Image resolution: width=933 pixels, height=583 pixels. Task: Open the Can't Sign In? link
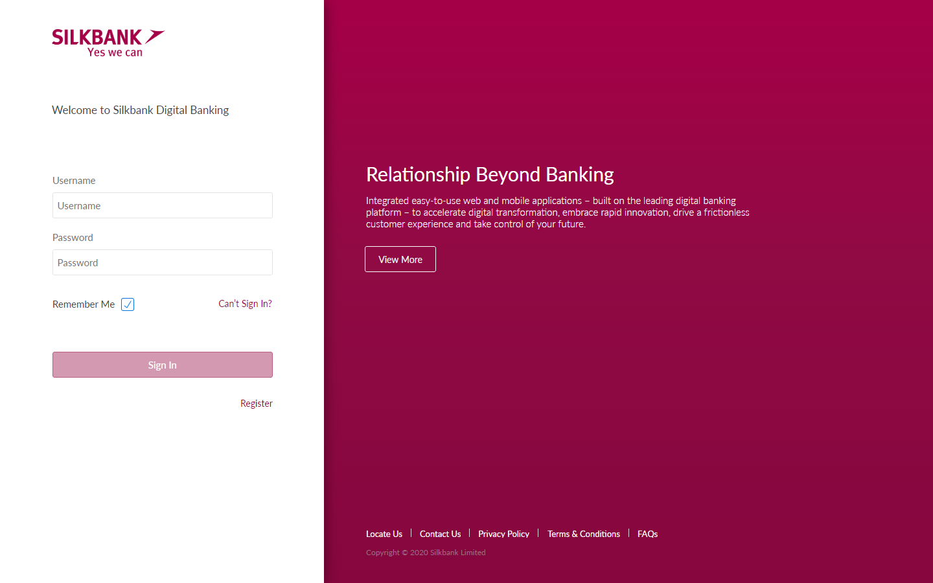point(245,304)
